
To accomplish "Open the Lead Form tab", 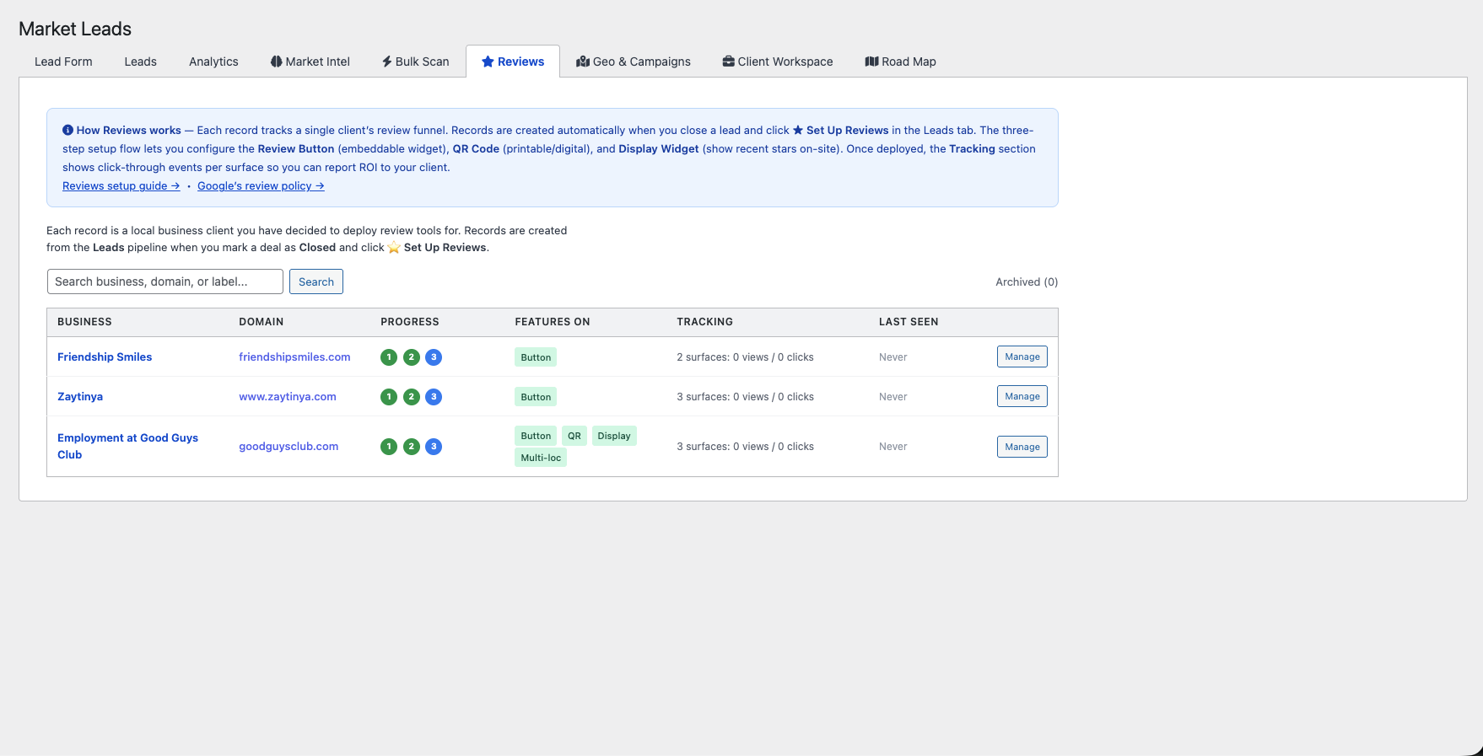I will tap(63, 62).
